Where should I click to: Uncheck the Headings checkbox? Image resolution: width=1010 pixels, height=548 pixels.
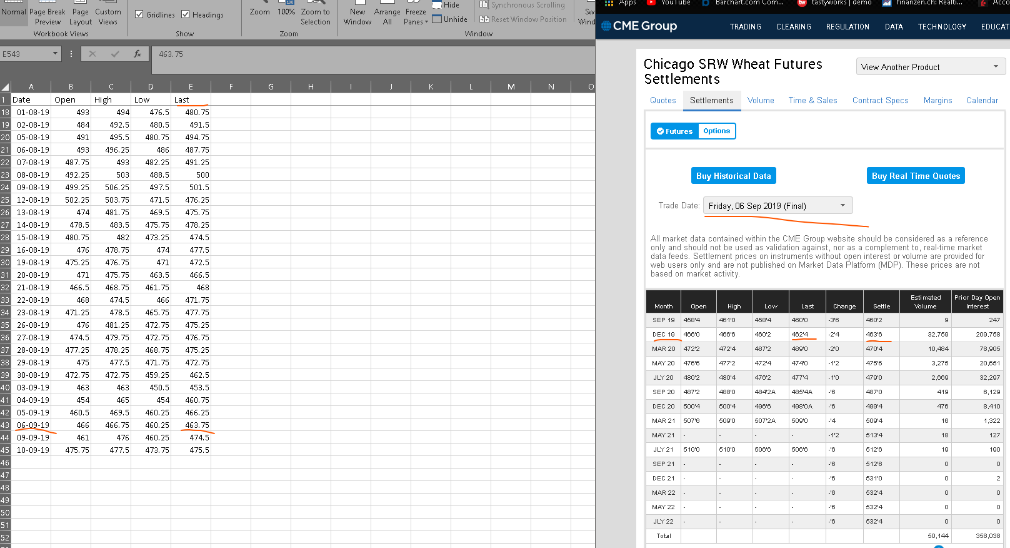186,14
